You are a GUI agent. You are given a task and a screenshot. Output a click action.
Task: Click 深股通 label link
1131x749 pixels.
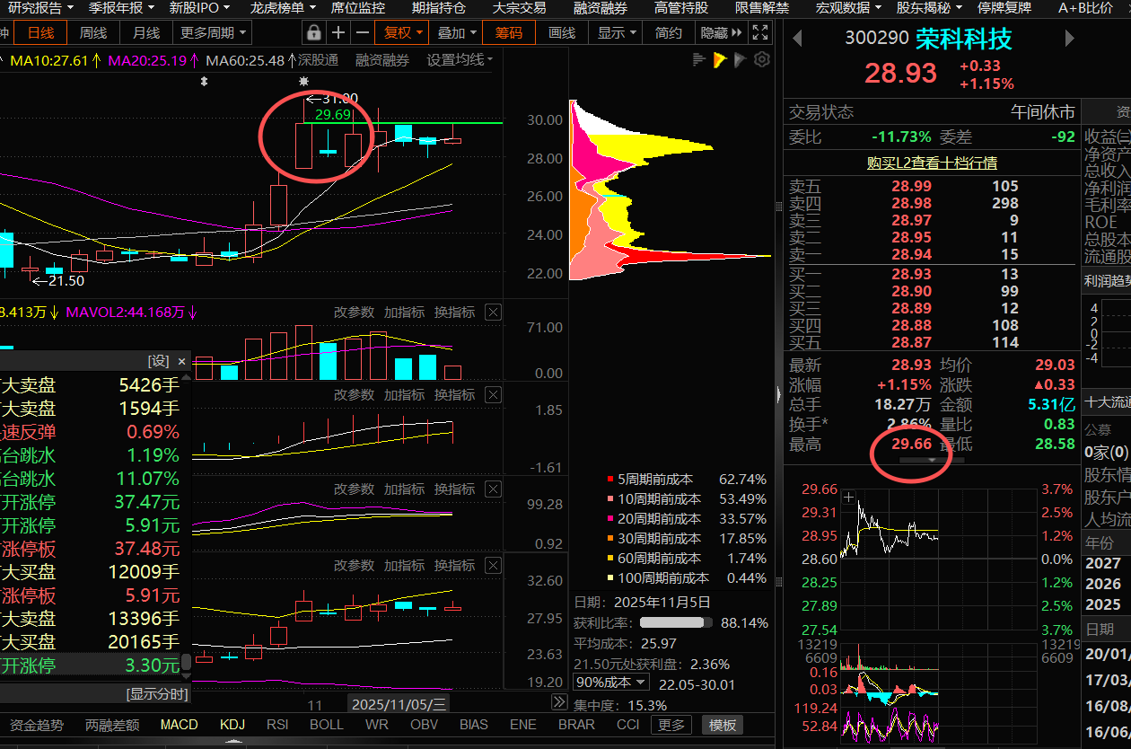pos(319,60)
